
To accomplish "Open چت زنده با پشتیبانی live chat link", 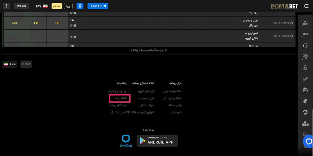I will point(117,91).
